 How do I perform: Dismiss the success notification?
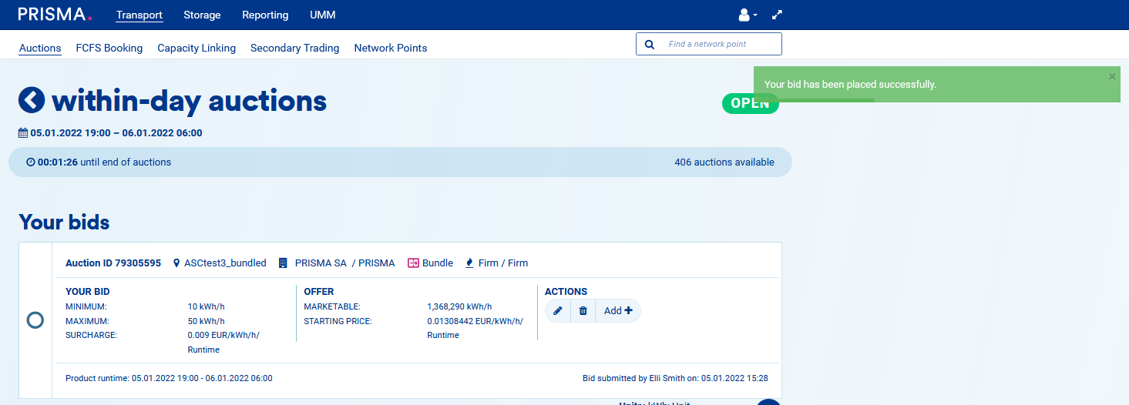[1111, 76]
